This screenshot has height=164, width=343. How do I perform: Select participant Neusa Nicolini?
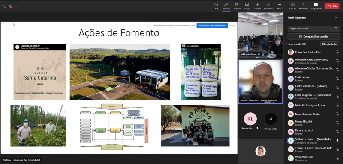click(313, 123)
